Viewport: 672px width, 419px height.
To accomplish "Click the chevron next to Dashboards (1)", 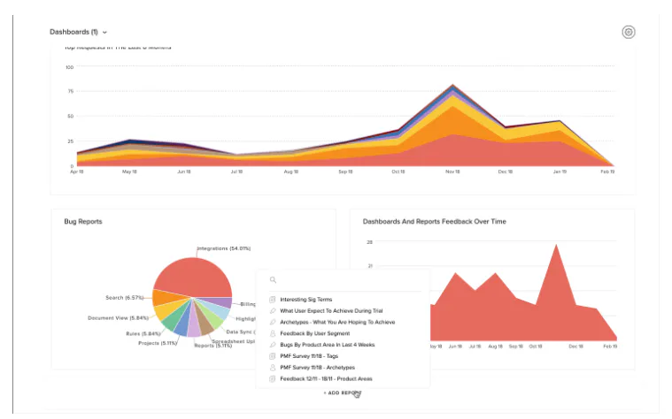I will click(x=104, y=33).
